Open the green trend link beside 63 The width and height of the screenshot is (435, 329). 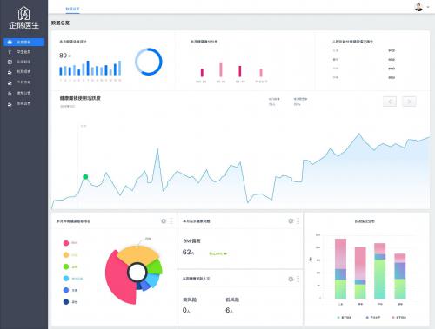tap(217, 253)
